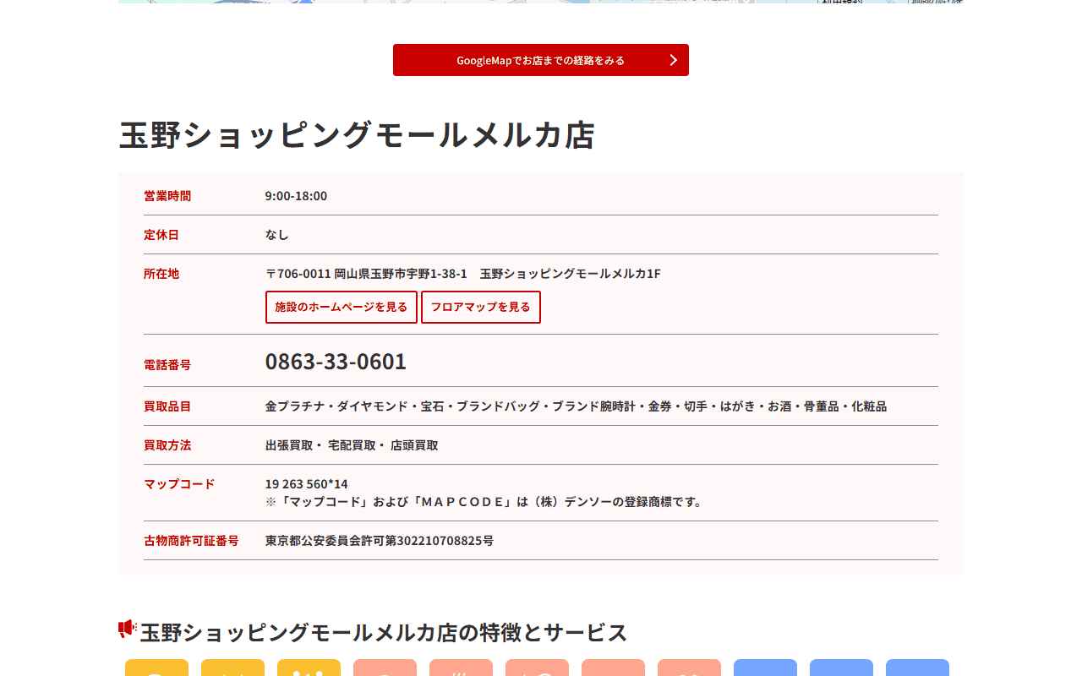Click the 所在地 label

click(x=161, y=274)
